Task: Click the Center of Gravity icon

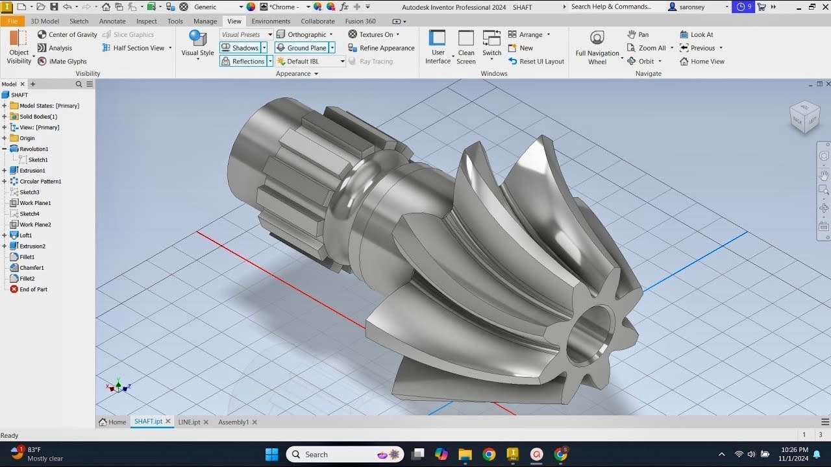Action: 42,34
